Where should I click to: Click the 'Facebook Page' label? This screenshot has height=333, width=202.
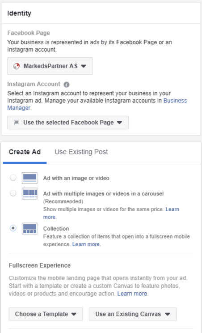[29, 33]
